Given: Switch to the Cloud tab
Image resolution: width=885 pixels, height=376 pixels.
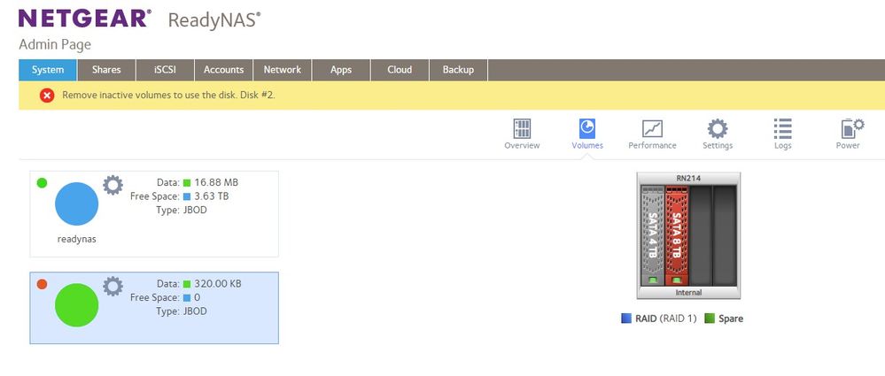Looking at the screenshot, I should pos(400,70).
